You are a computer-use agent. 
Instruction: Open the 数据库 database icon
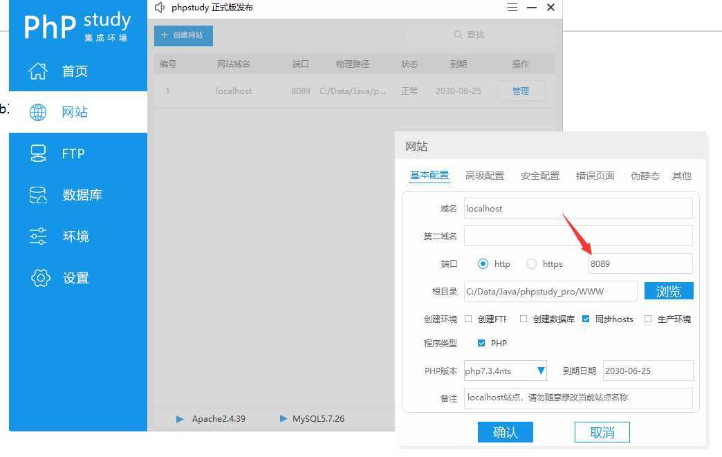click(38, 195)
